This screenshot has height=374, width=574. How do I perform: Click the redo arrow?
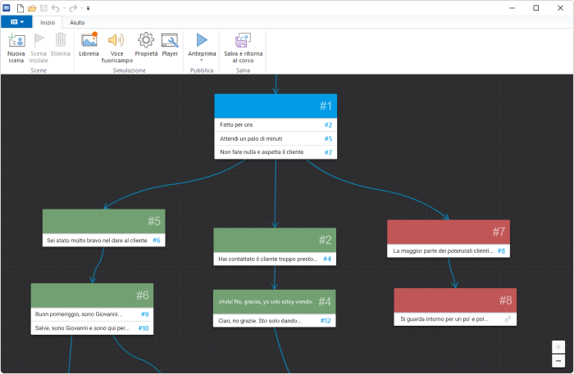[x=73, y=8]
